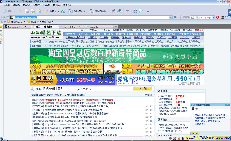This screenshot has width=231, height=141.
Task: Open the 工具 menu
Action: 46,5
